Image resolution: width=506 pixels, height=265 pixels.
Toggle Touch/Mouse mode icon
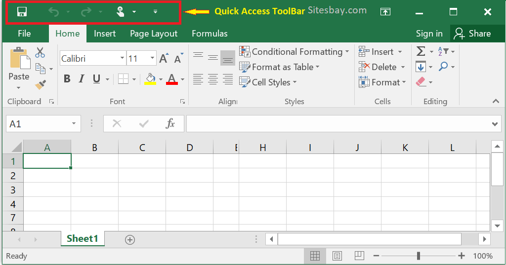tap(121, 12)
